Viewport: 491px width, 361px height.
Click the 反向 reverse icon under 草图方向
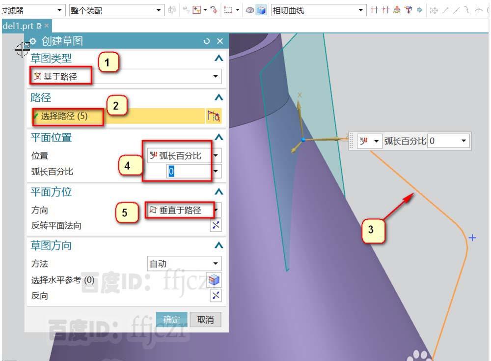tap(215, 296)
